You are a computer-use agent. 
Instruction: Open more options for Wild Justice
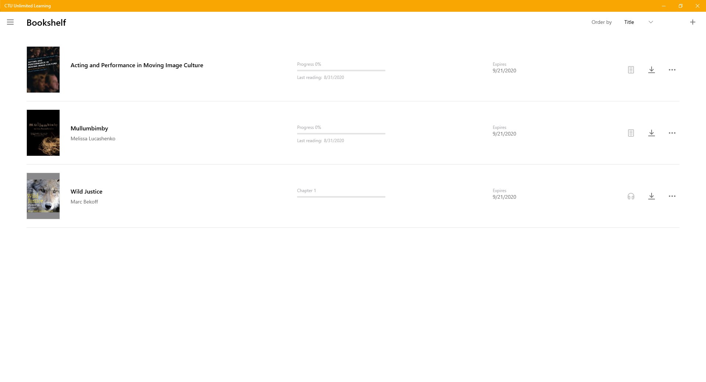[x=673, y=196]
